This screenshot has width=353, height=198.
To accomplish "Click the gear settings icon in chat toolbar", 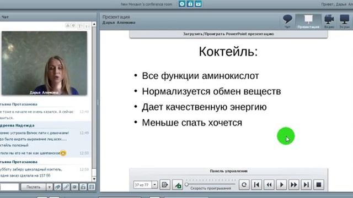I will (75, 187).
